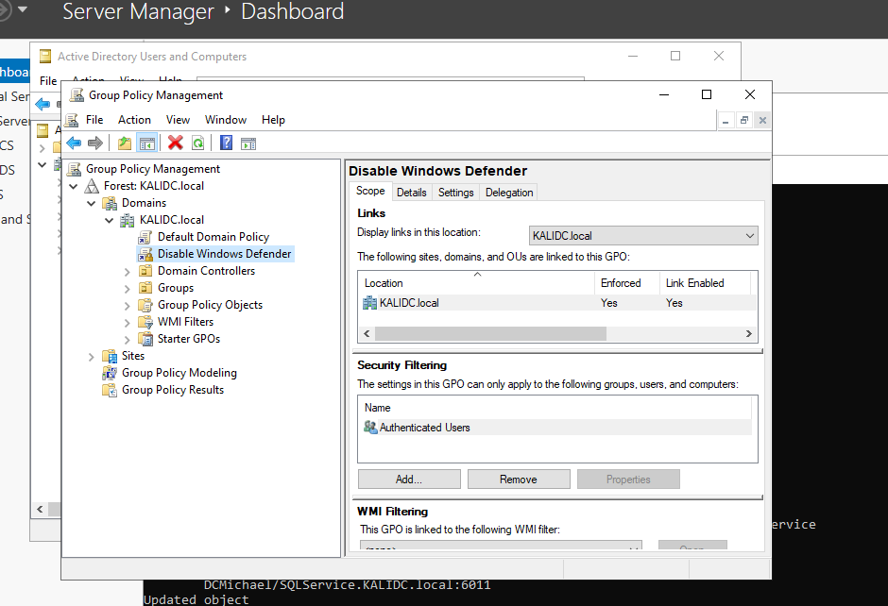The height and width of the screenshot is (606, 888).
Task: Switch to the Details tab
Action: (411, 193)
